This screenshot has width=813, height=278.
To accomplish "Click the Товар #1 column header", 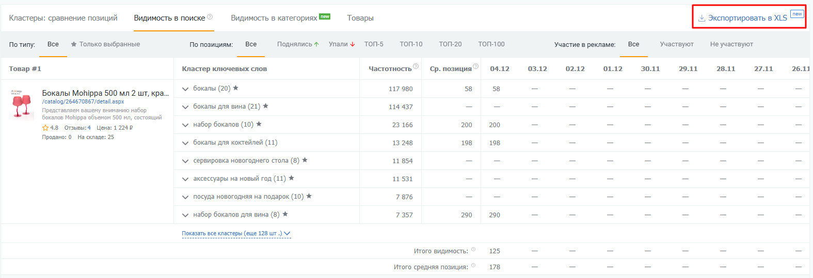I will click(x=25, y=69).
